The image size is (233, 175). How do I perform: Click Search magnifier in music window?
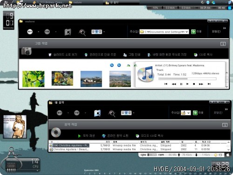coord(112,113)
